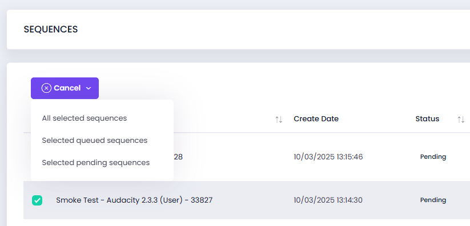
Task: Click the Status column header text
Action: [x=427, y=118]
